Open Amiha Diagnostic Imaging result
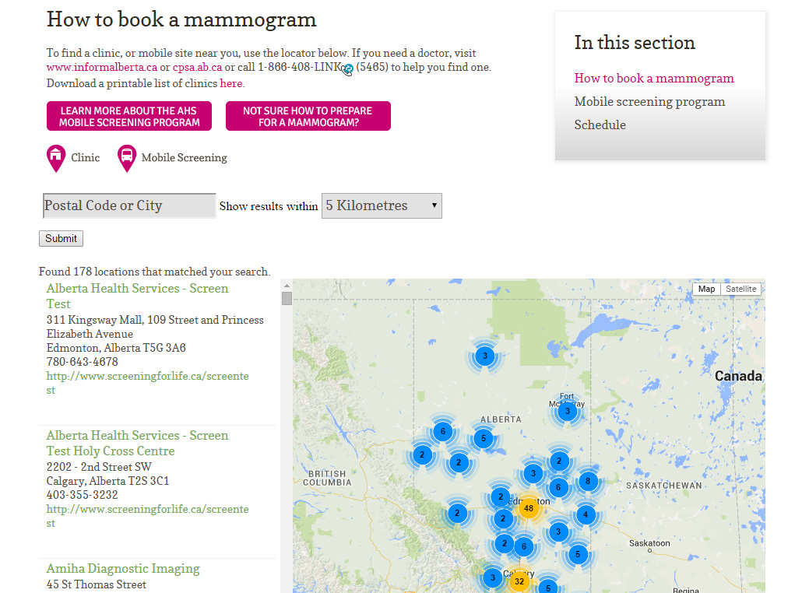Screen dimensions: 795x593 [x=123, y=569]
